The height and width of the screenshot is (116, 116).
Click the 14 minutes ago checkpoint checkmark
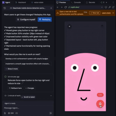pos(6,77)
